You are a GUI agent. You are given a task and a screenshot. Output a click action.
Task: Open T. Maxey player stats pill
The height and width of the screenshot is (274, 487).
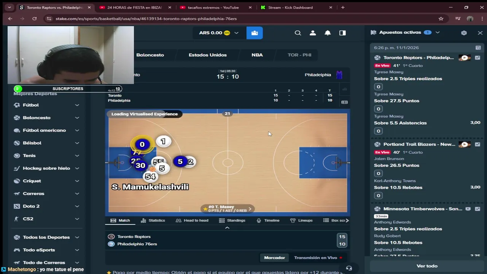click(228, 209)
